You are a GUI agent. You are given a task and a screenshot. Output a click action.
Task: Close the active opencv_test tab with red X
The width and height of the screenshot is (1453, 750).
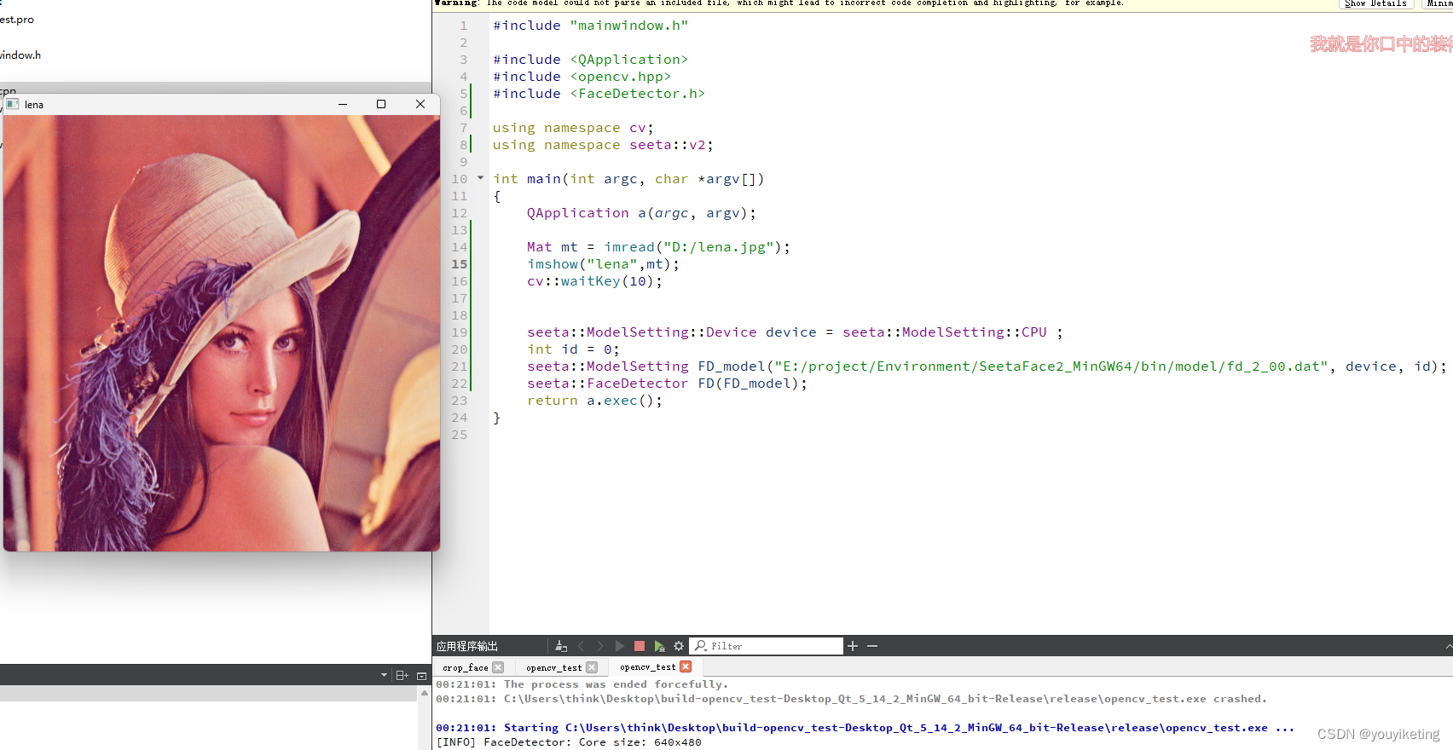(x=686, y=666)
